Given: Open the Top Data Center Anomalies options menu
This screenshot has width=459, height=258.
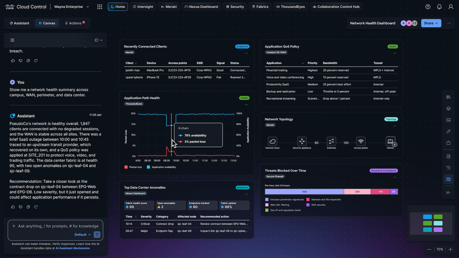Looking at the screenshot, I should pyautogui.click(x=246, y=194).
